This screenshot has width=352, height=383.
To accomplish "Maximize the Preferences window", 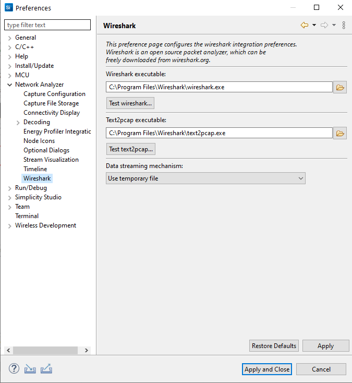I will tap(317, 7).
